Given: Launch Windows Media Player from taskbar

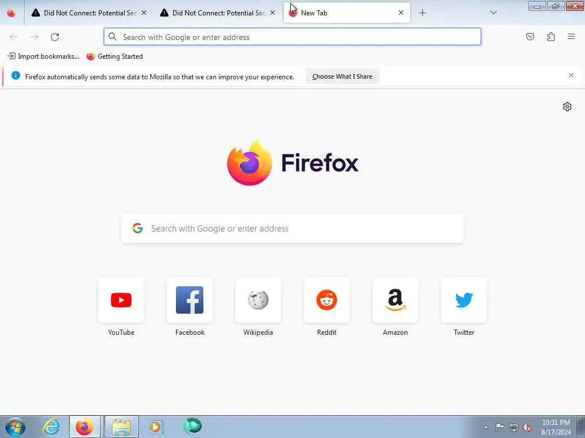Looking at the screenshot, I should pos(155,427).
